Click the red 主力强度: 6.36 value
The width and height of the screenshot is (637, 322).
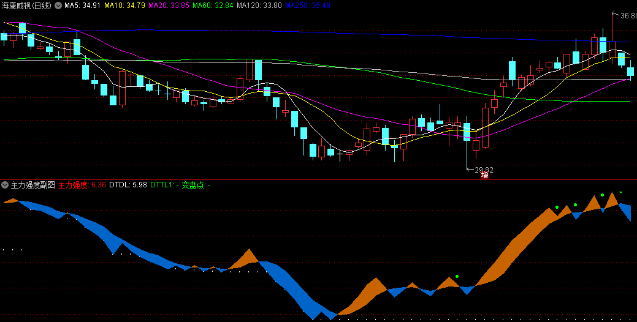click(x=82, y=185)
